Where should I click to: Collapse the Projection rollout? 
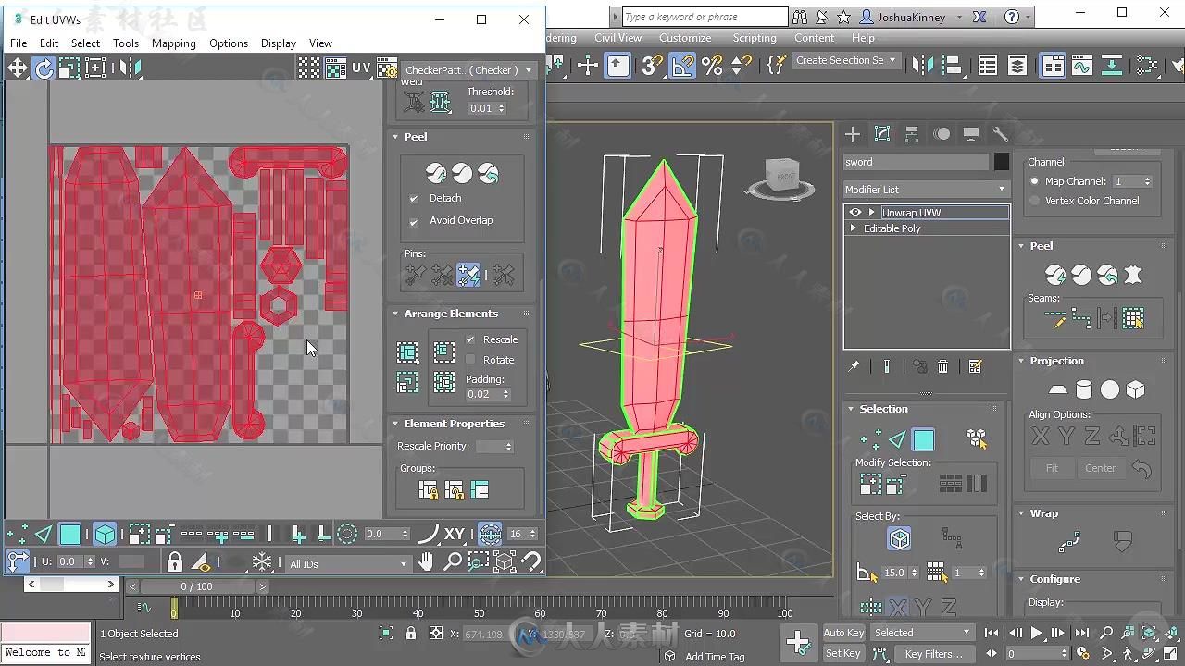click(x=1022, y=361)
